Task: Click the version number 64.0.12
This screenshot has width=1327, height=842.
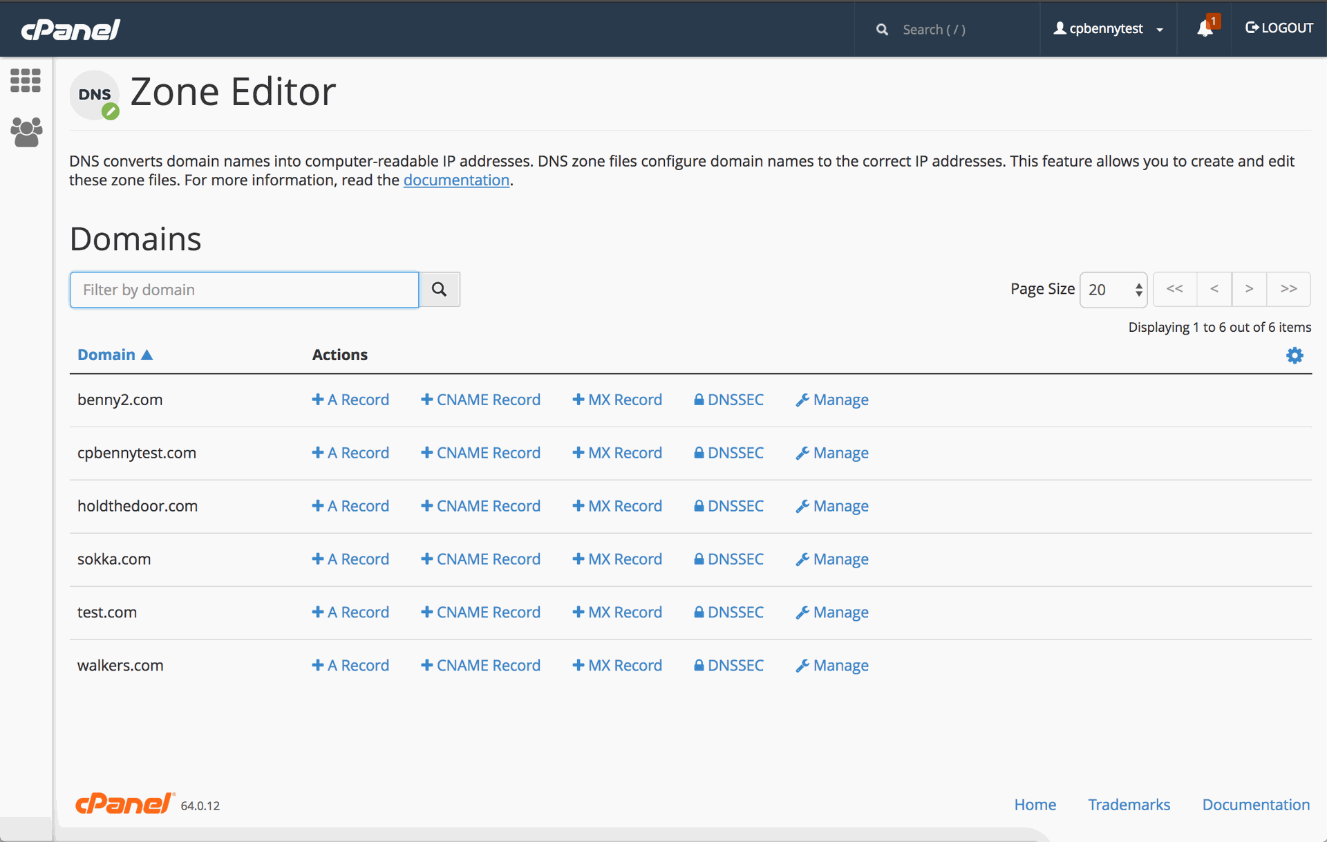Action: pyautogui.click(x=200, y=806)
